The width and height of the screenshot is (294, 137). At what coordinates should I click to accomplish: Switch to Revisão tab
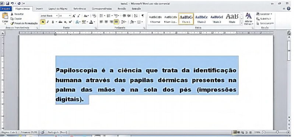122,9
